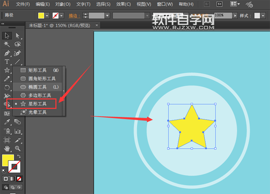Select the Pen tool

pyautogui.click(x=7, y=53)
